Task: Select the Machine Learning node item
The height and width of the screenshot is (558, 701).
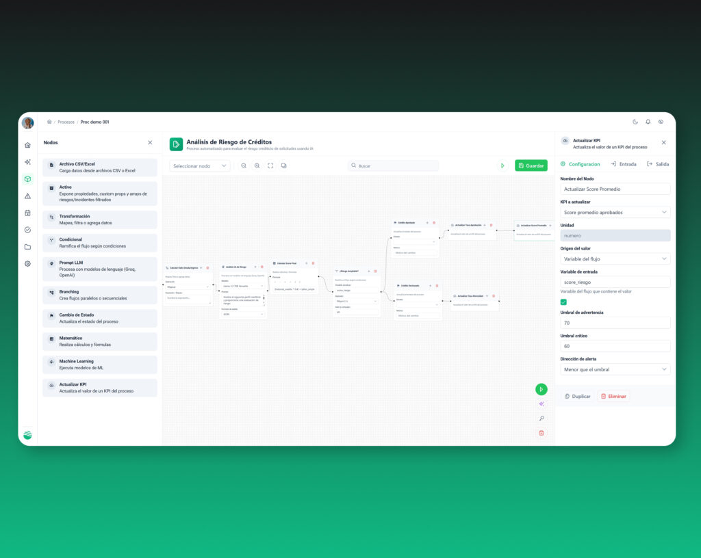Action: point(100,364)
